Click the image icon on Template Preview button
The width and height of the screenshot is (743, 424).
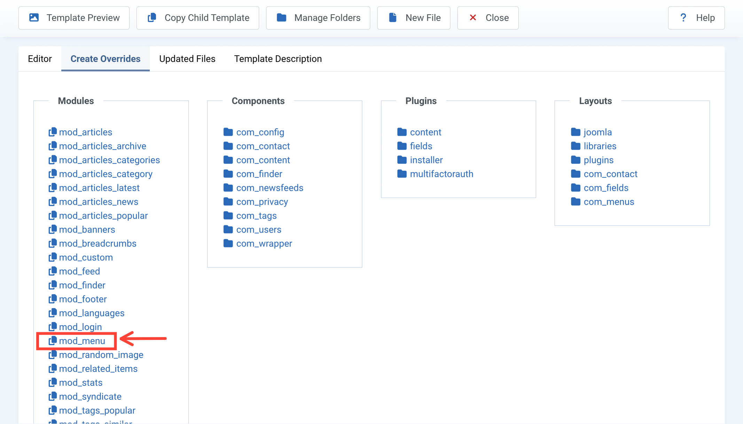[34, 17]
